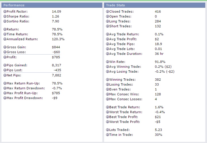This screenshot has width=207, height=143.
Task: Click the Net Pips label
Action: click(x=14, y=75)
